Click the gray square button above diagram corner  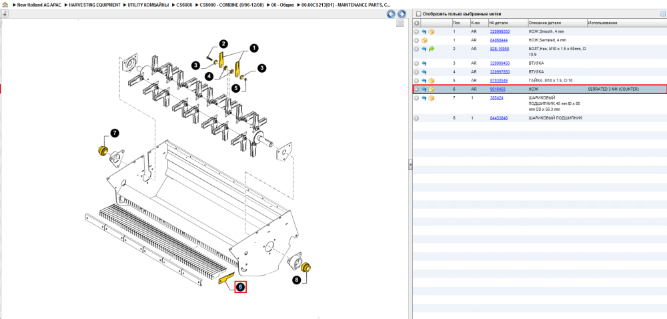click(x=400, y=23)
